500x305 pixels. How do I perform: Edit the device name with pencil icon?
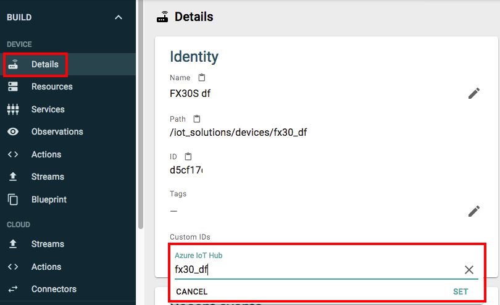point(474,93)
